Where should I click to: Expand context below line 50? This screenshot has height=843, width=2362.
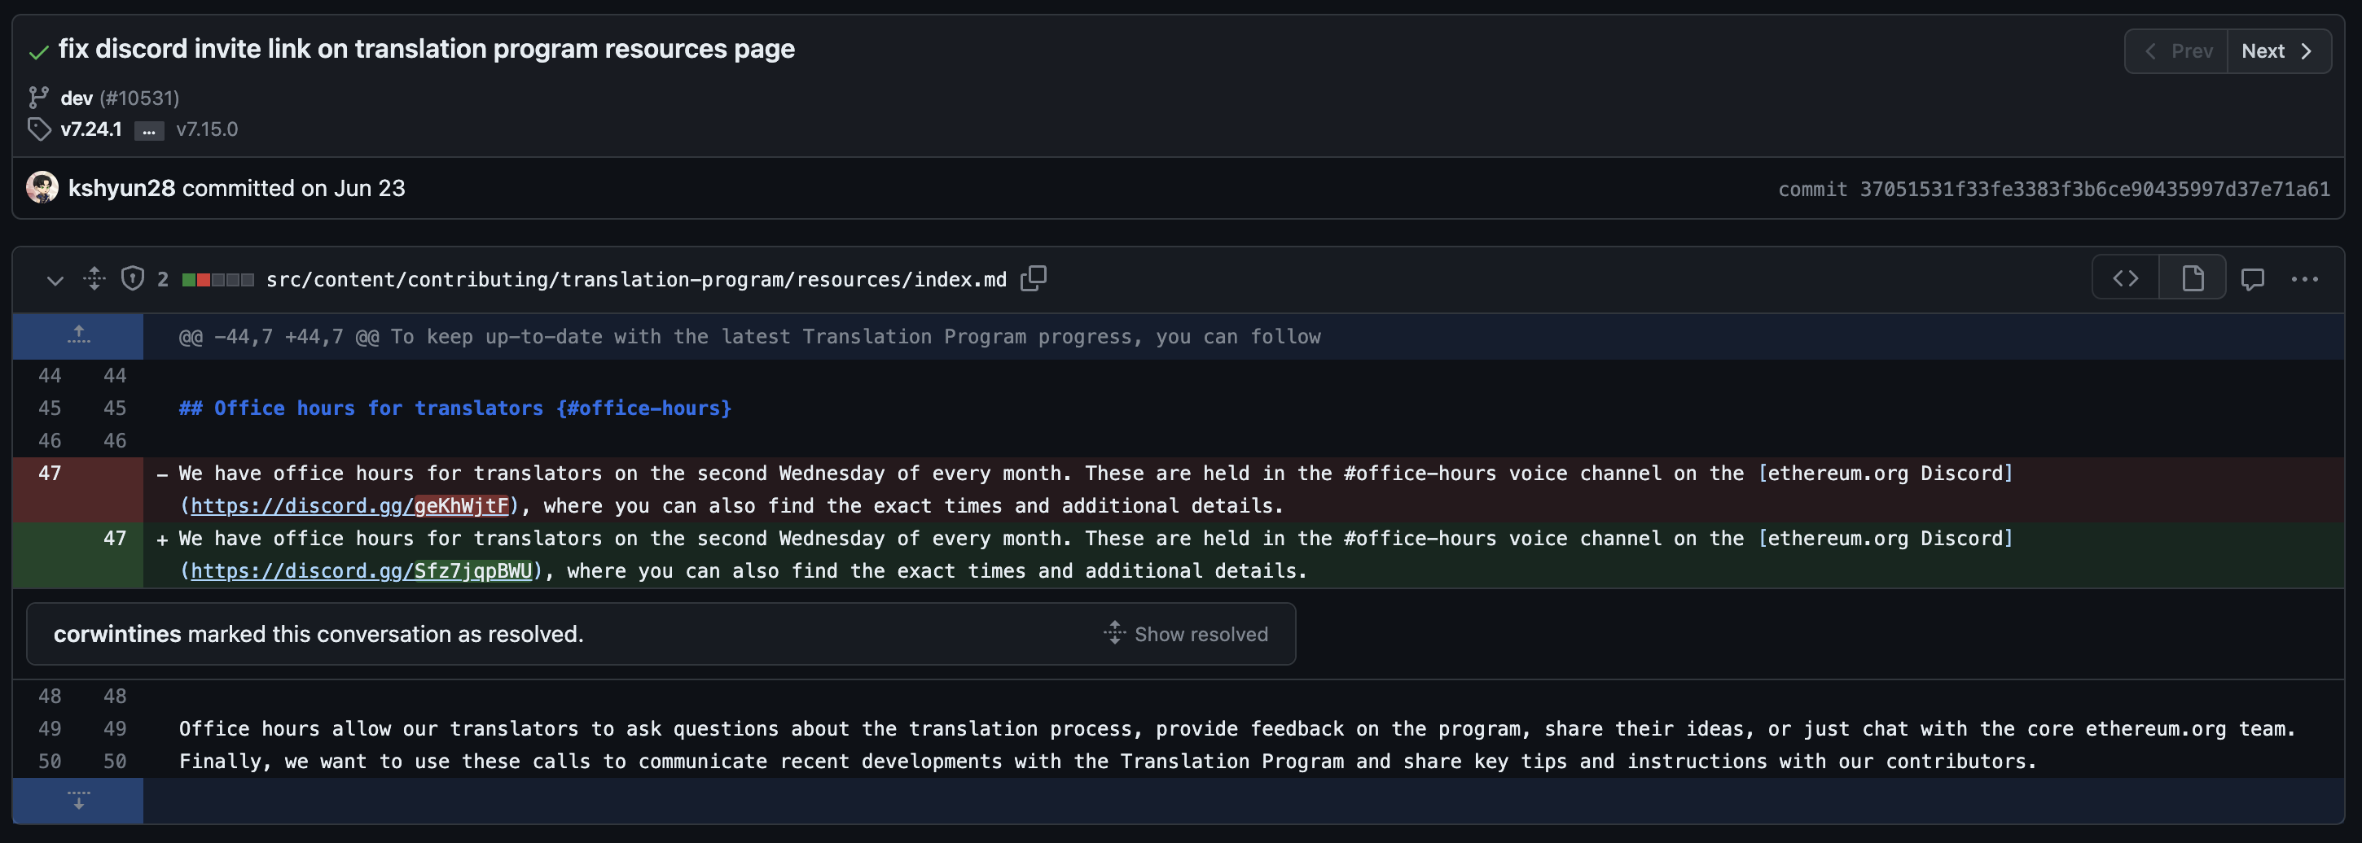coord(78,800)
